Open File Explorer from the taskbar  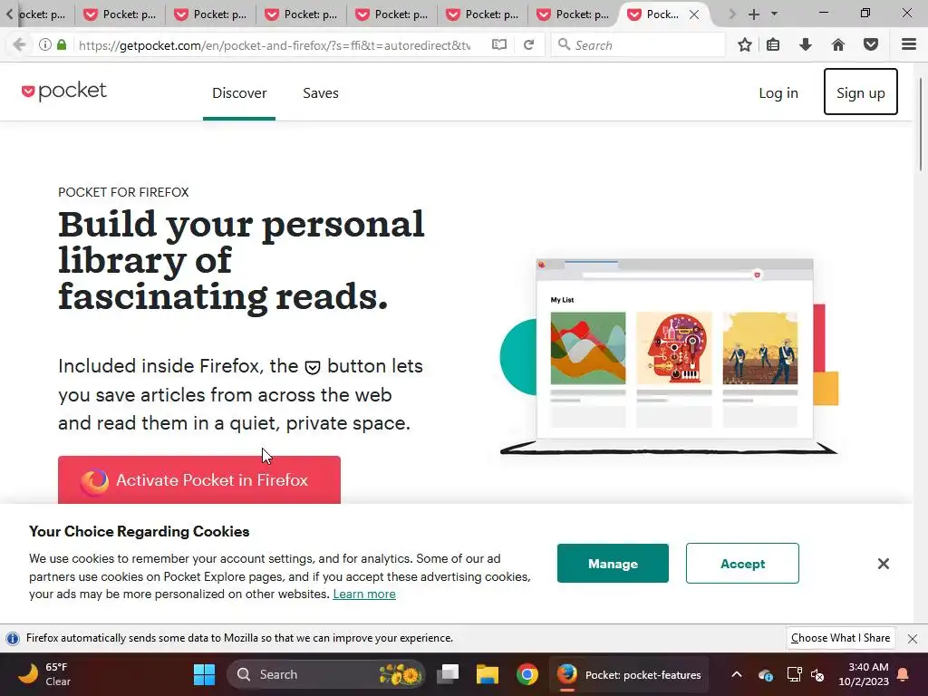488,674
